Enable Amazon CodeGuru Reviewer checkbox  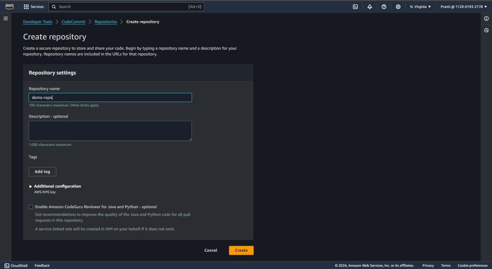[31, 207]
